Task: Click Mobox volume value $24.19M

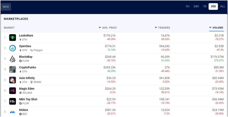Action: pyautogui.click(x=218, y=110)
